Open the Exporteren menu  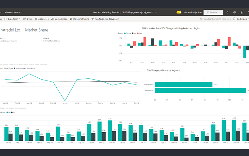13,19
